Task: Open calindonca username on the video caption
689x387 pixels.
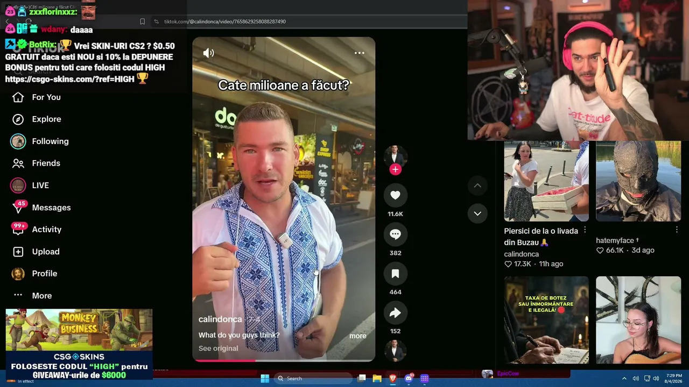Action: pos(220,319)
